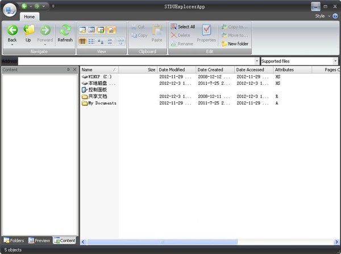
Task: Click the Copy command in Clipboard group
Action: pos(139,35)
